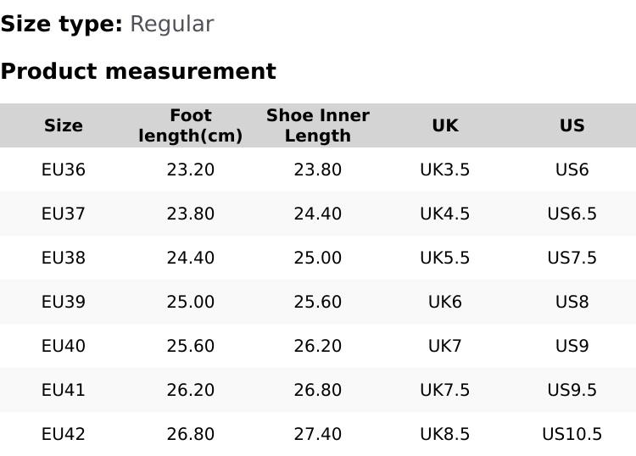Click the 23.20 foot length value

[191, 170]
